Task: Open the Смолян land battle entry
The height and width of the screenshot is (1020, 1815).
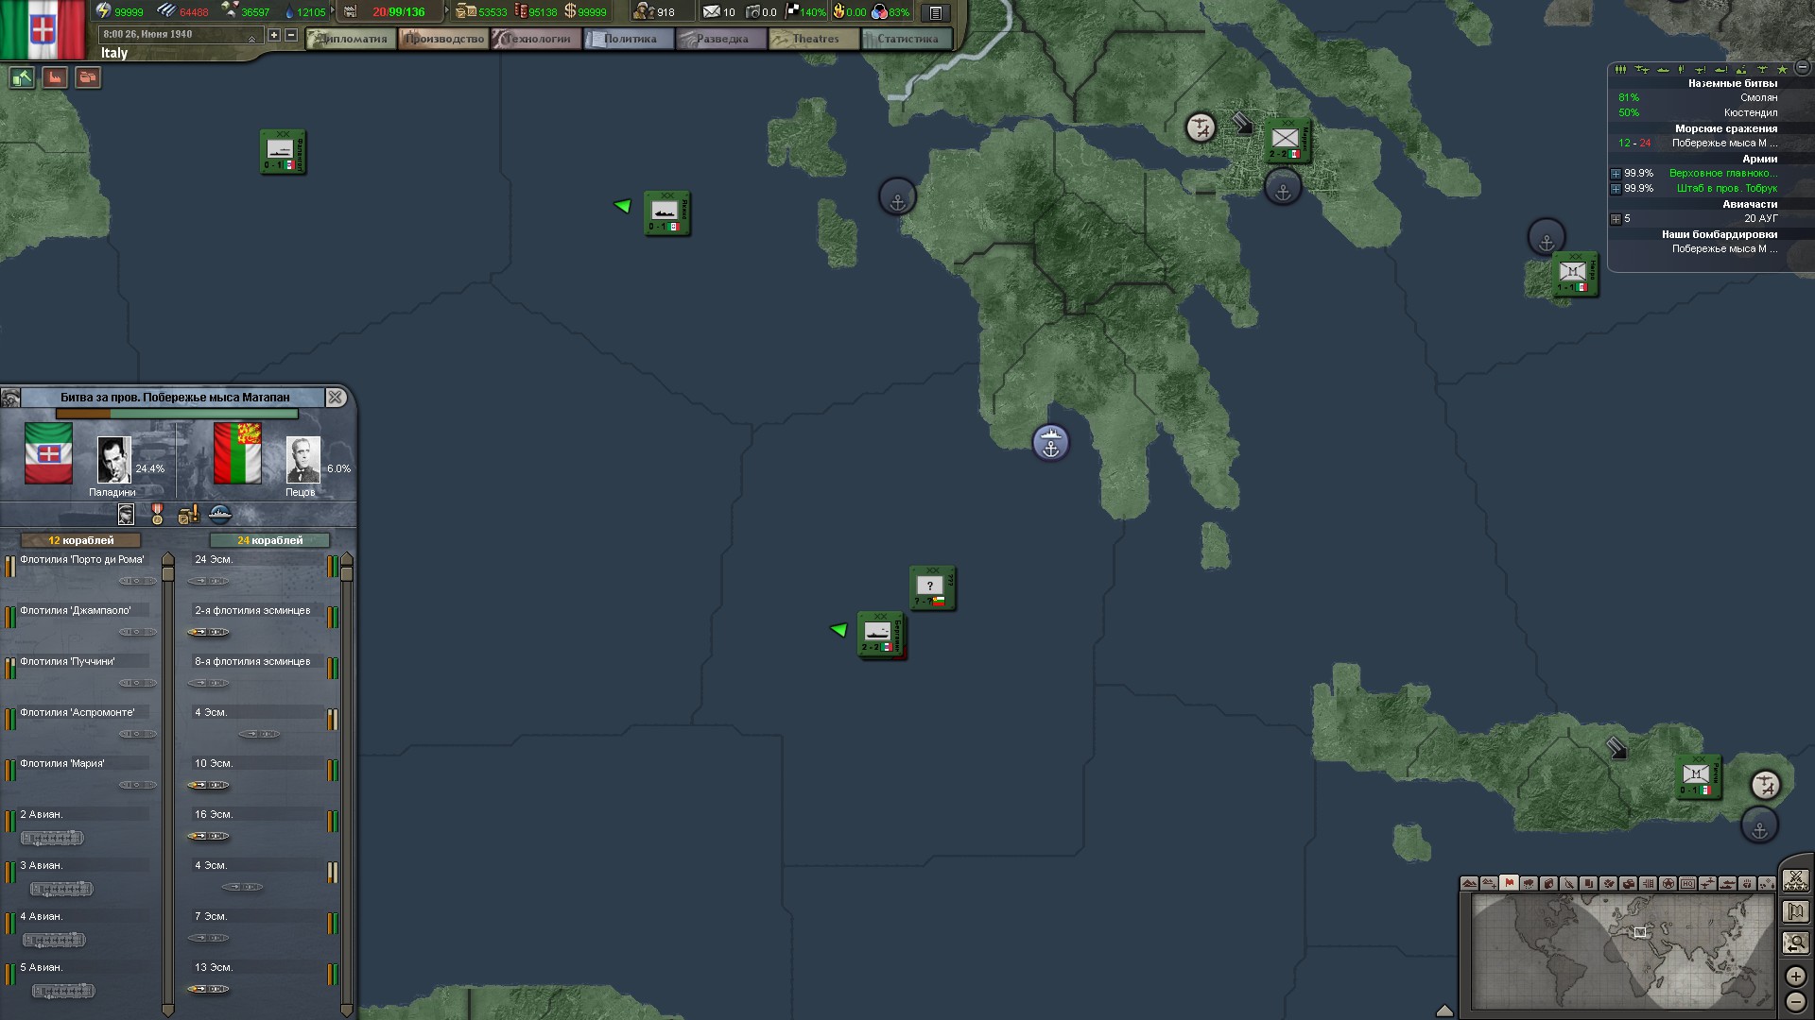Action: click(1758, 98)
